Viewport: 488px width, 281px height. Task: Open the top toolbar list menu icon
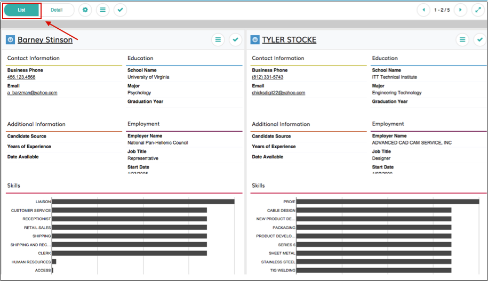tap(103, 10)
